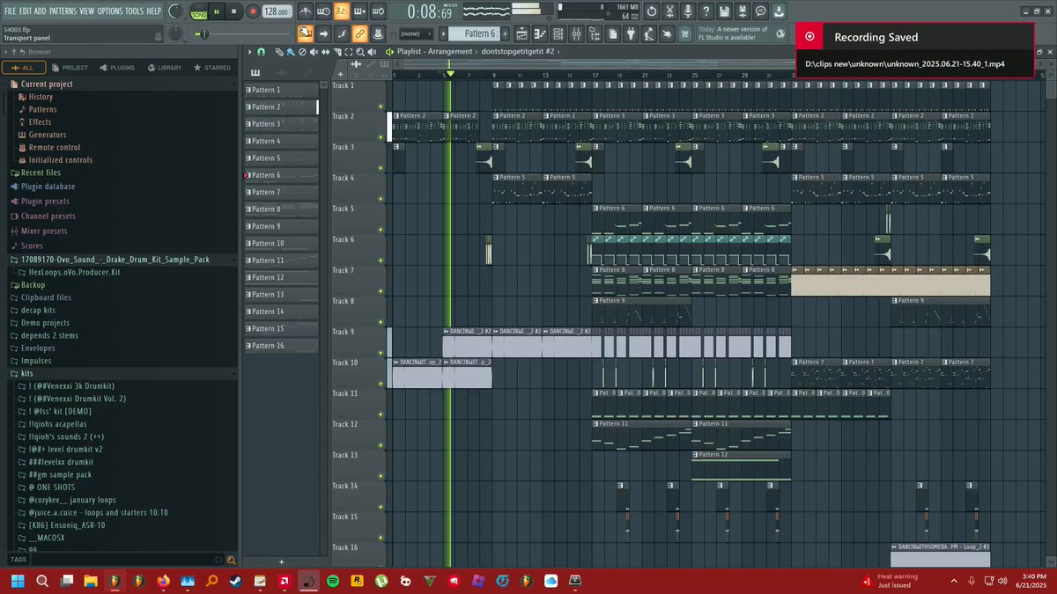
Task: Select Pattern 9 in the pattern list
Action: (281, 226)
